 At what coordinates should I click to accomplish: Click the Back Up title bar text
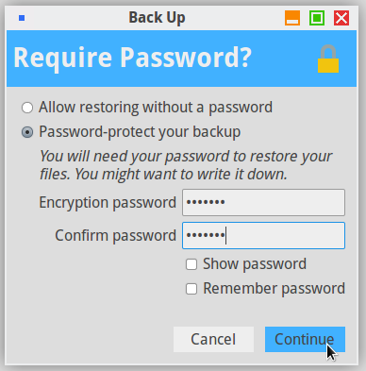(x=157, y=18)
